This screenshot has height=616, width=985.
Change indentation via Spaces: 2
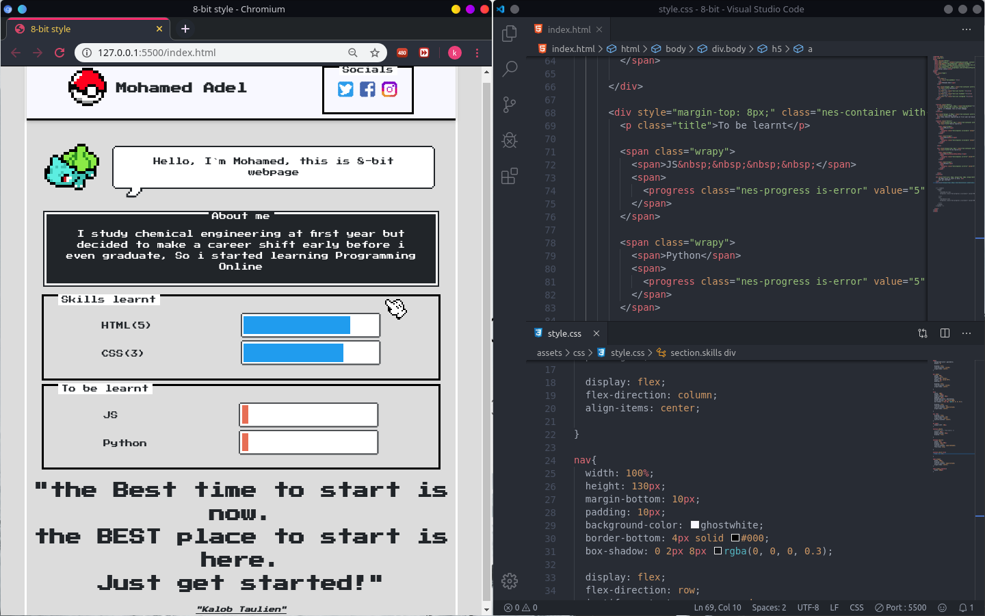769,608
